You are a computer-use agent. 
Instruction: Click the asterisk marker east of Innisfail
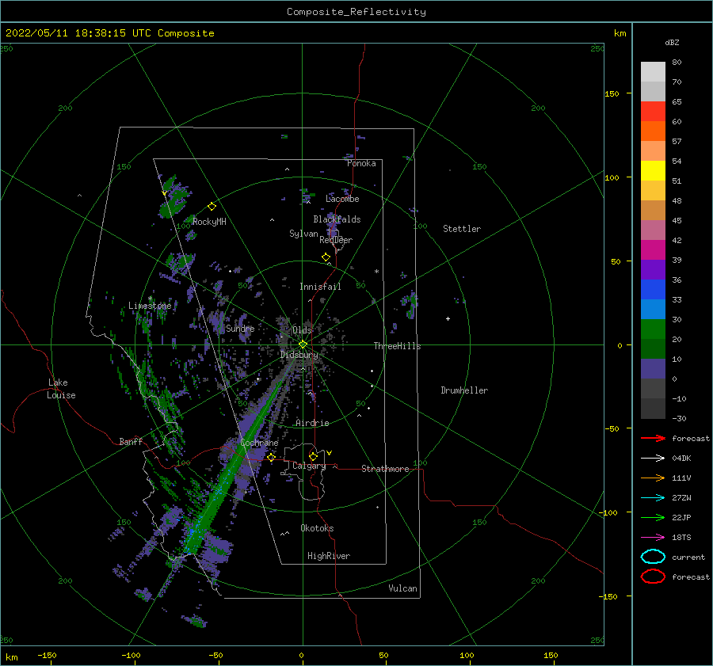(x=376, y=272)
